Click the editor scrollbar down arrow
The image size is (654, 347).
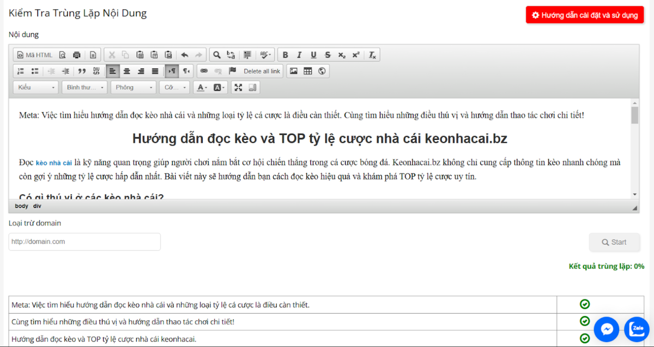(x=634, y=194)
